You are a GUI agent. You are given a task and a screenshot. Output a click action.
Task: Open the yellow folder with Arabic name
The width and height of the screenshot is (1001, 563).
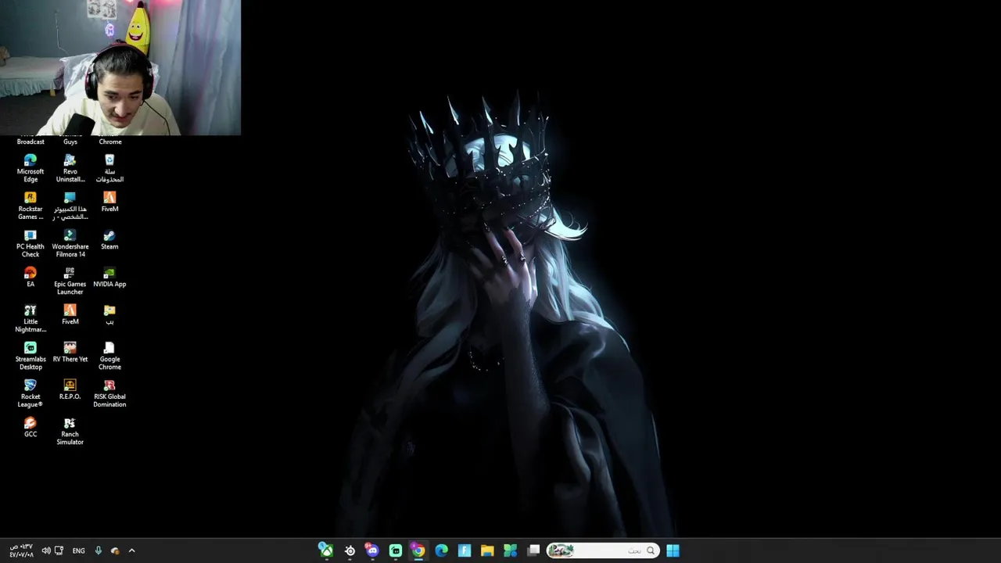coord(109,315)
